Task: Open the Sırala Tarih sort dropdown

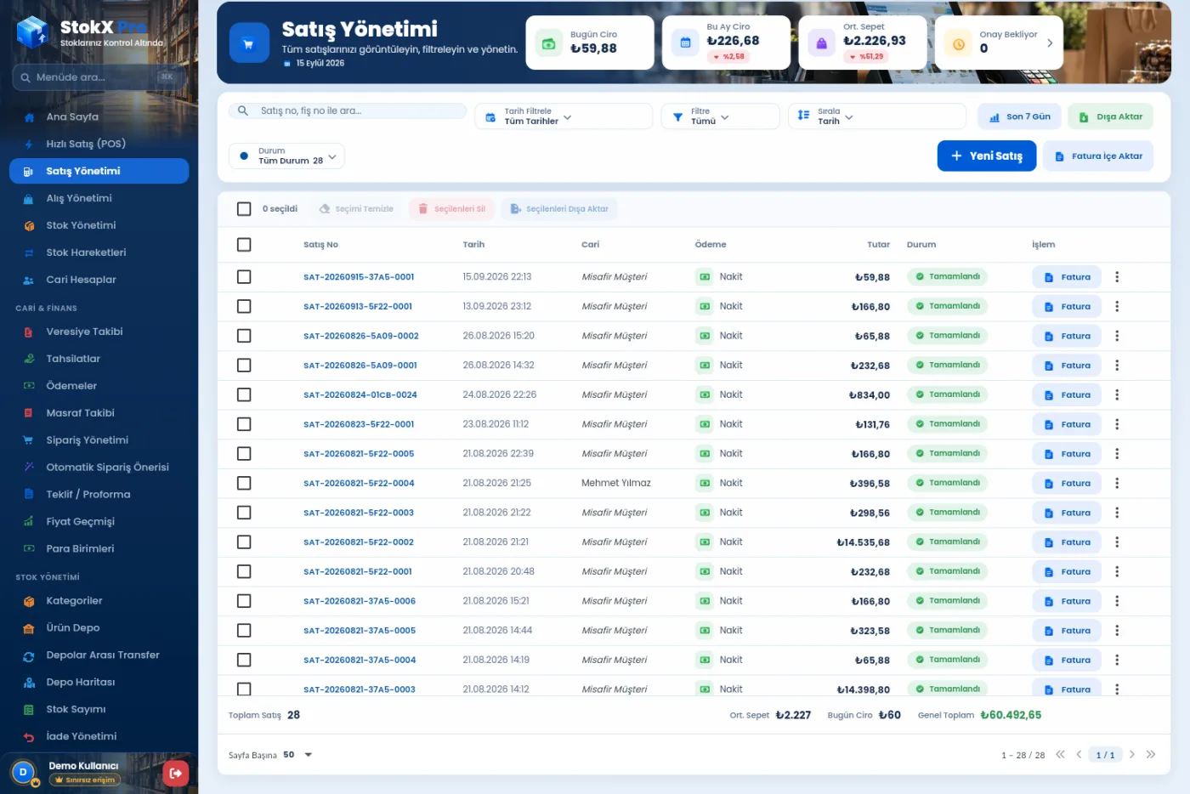Action: tap(877, 116)
